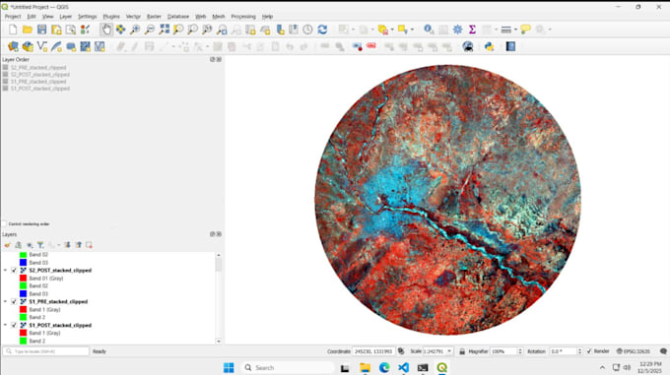The height and width of the screenshot is (375, 670).
Task: Select the Zoom In magnifier tool
Action: pyautogui.click(x=135, y=30)
